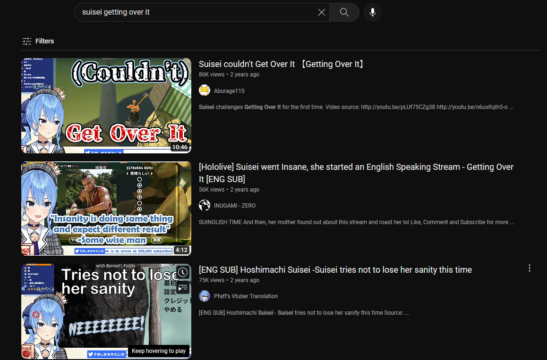Image resolution: width=547 pixels, height=360 pixels.
Task: Open video title '[Hololive] Suisei went Insane'
Action: (x=356, y=173)
